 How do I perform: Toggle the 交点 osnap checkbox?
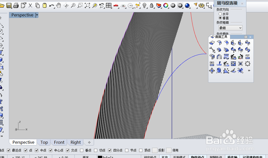[x=68, y=150]
